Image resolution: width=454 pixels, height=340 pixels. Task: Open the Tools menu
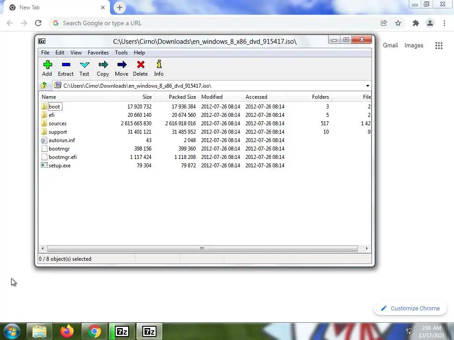[121, 53]
